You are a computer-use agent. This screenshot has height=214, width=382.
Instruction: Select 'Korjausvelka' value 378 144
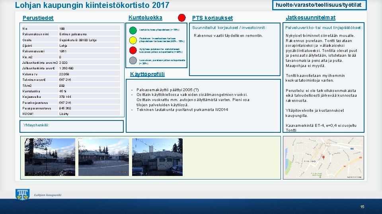coord(65,97)
